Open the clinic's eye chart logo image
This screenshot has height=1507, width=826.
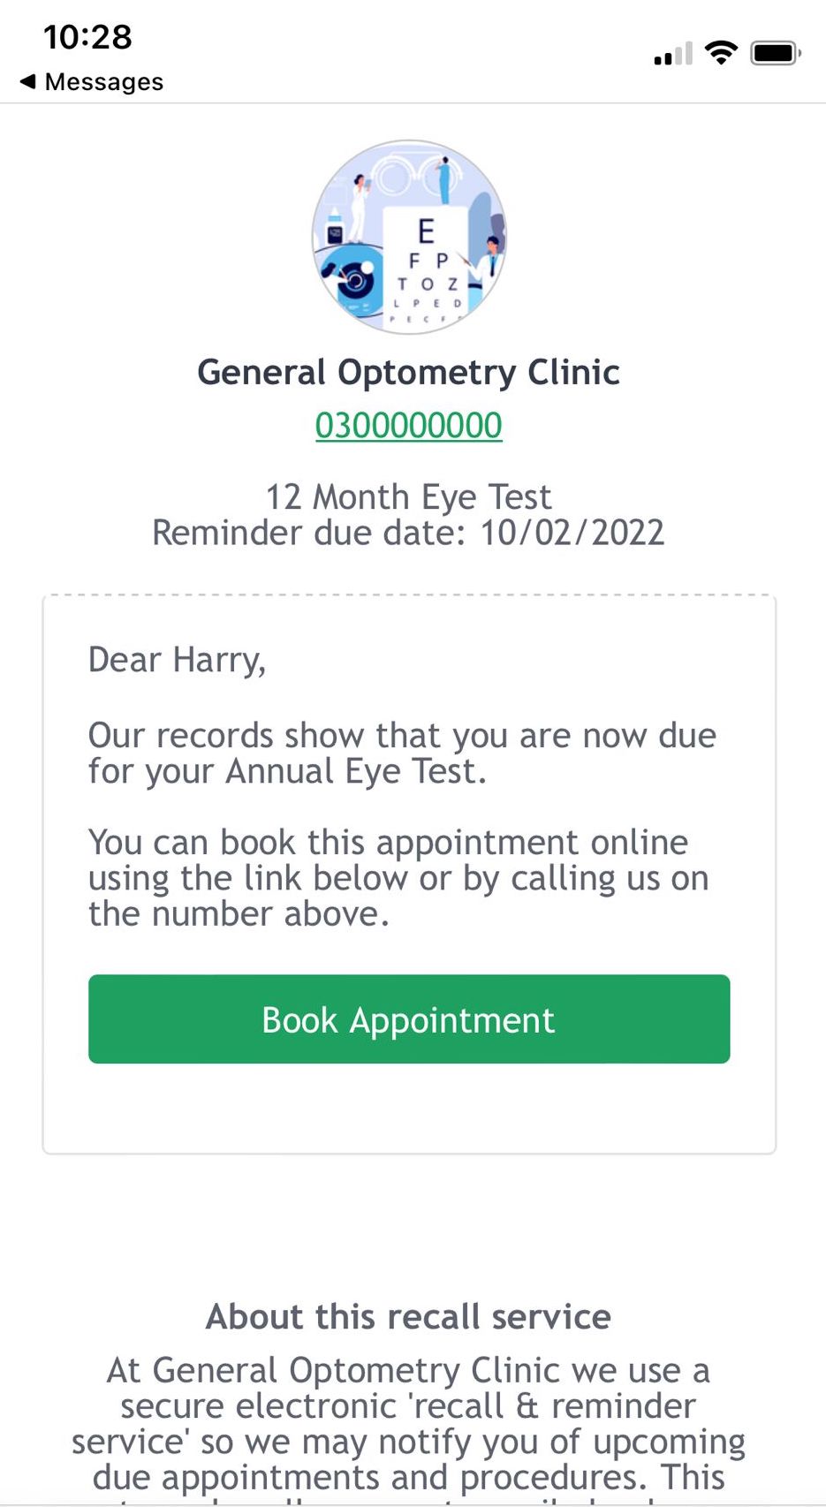pos(409,237)
